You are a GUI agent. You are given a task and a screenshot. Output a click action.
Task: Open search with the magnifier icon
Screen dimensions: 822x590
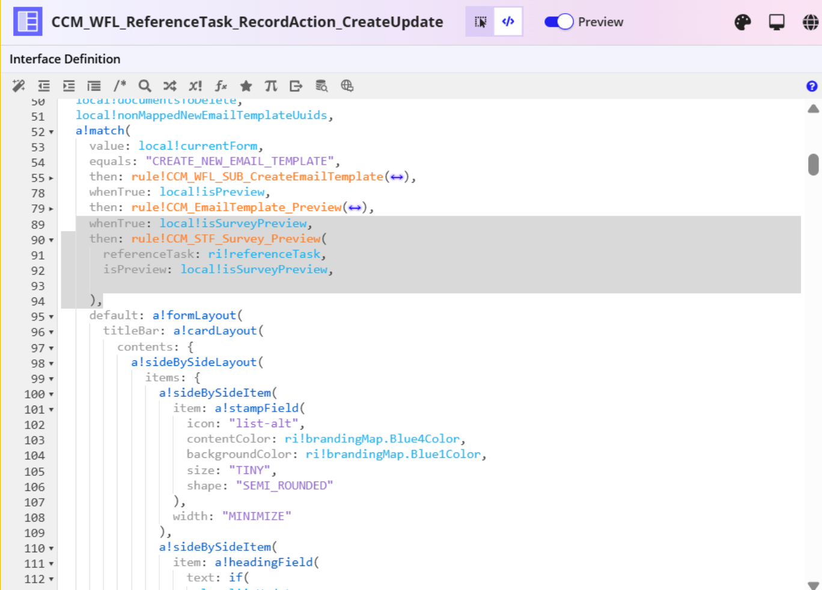145,86
